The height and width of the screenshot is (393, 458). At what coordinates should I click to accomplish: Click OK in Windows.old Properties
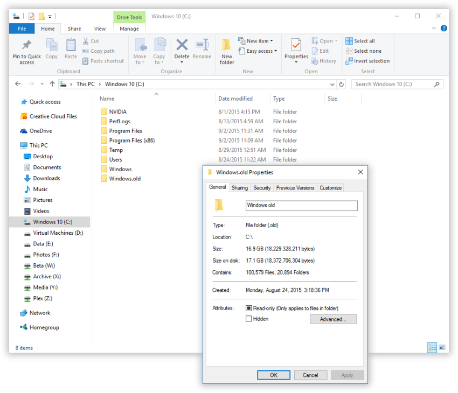click(273, 375)
